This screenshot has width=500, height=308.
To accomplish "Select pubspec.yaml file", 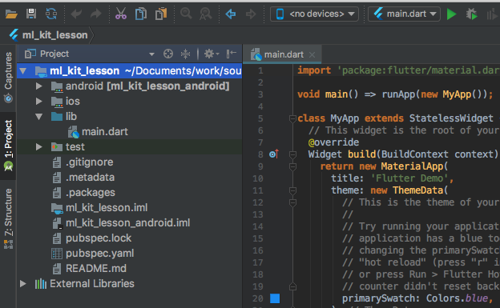I will (99, 254).
